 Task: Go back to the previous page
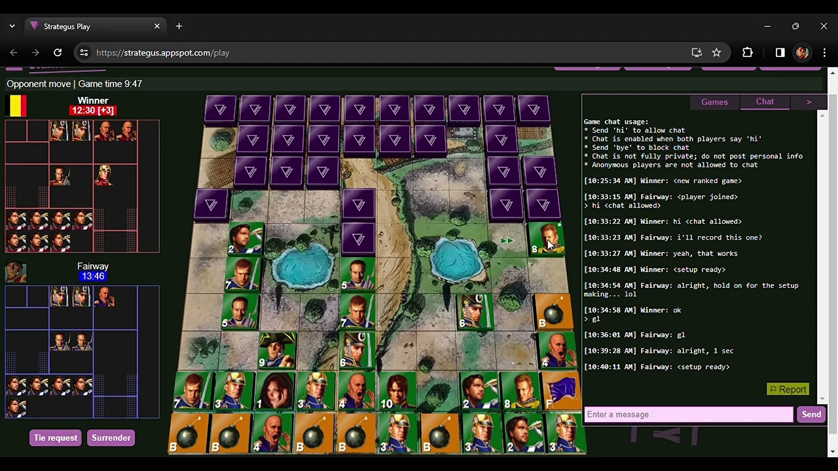click(x=14, y=52)
